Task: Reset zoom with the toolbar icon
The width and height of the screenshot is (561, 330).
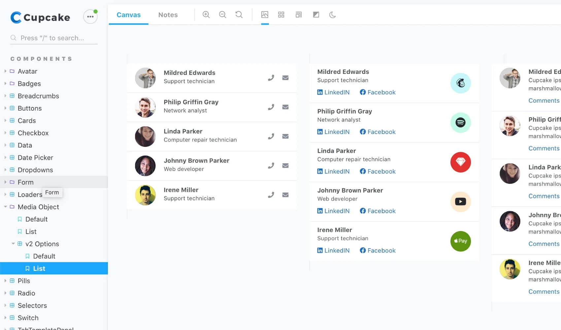Action: 239,15
